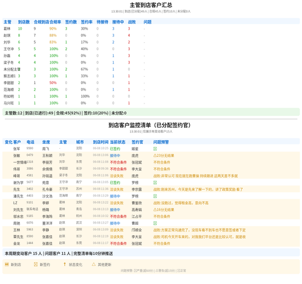Click the 33% signing rate value
302x284 pixels.
pos(85,76)
